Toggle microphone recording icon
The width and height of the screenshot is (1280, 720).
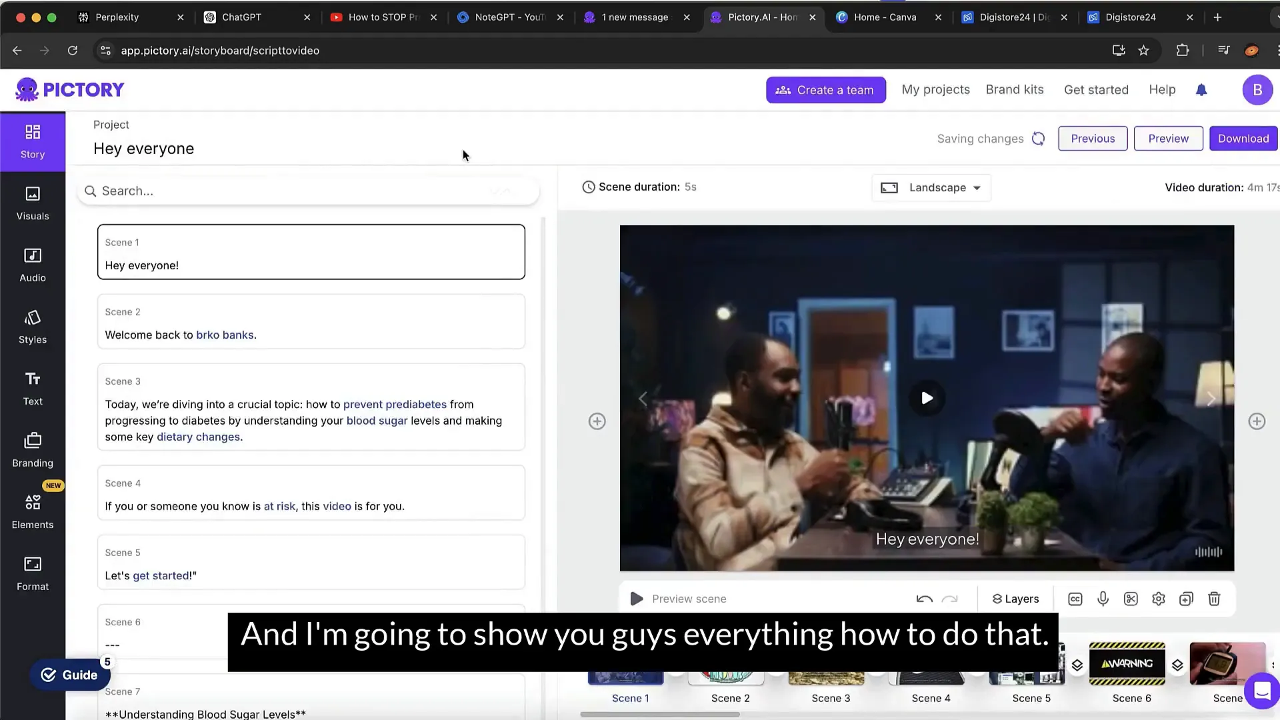click(x=1103, y=599)
